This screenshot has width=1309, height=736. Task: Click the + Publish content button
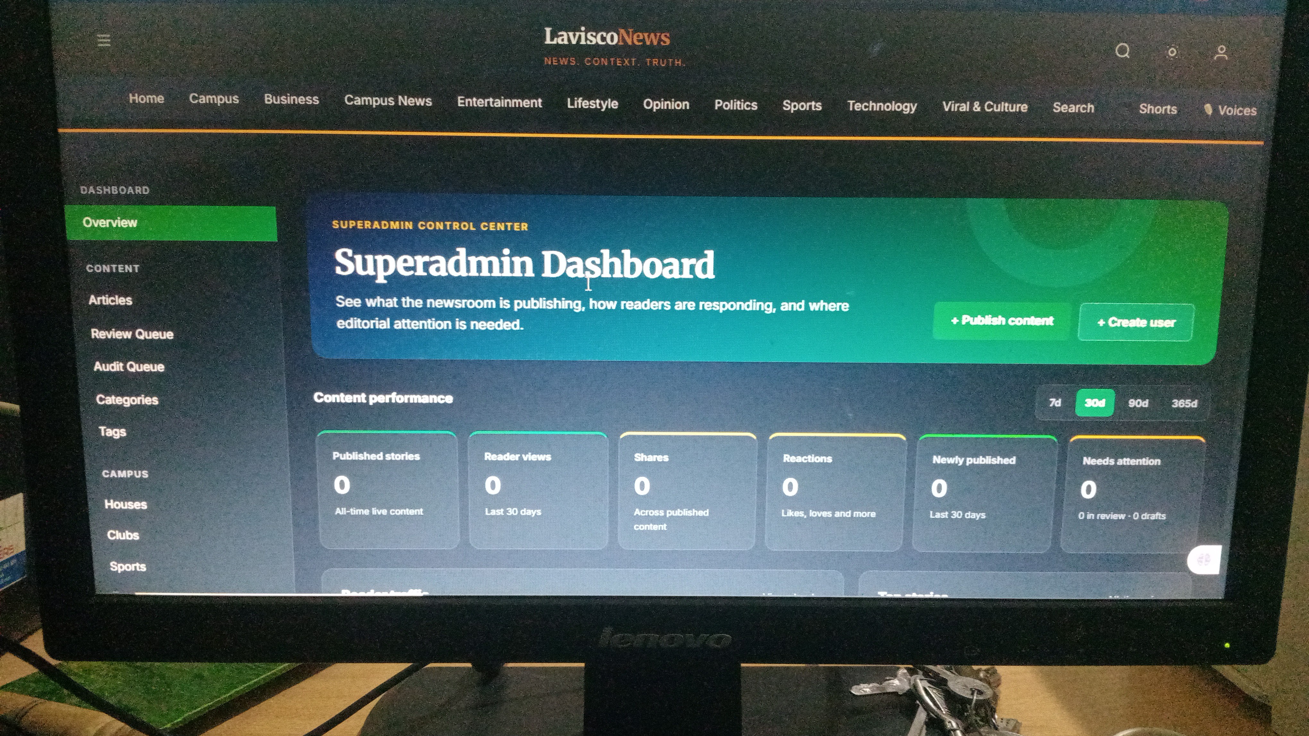[x=1002, y=321]
